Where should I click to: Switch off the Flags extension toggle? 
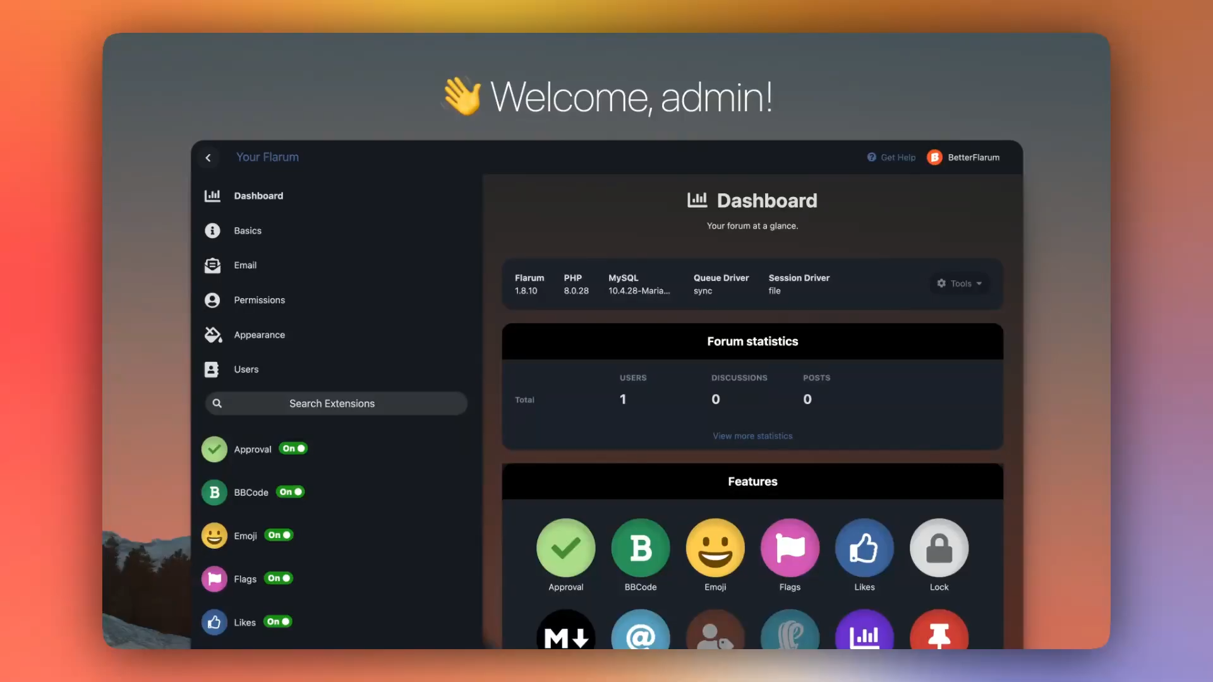[278, 578]
